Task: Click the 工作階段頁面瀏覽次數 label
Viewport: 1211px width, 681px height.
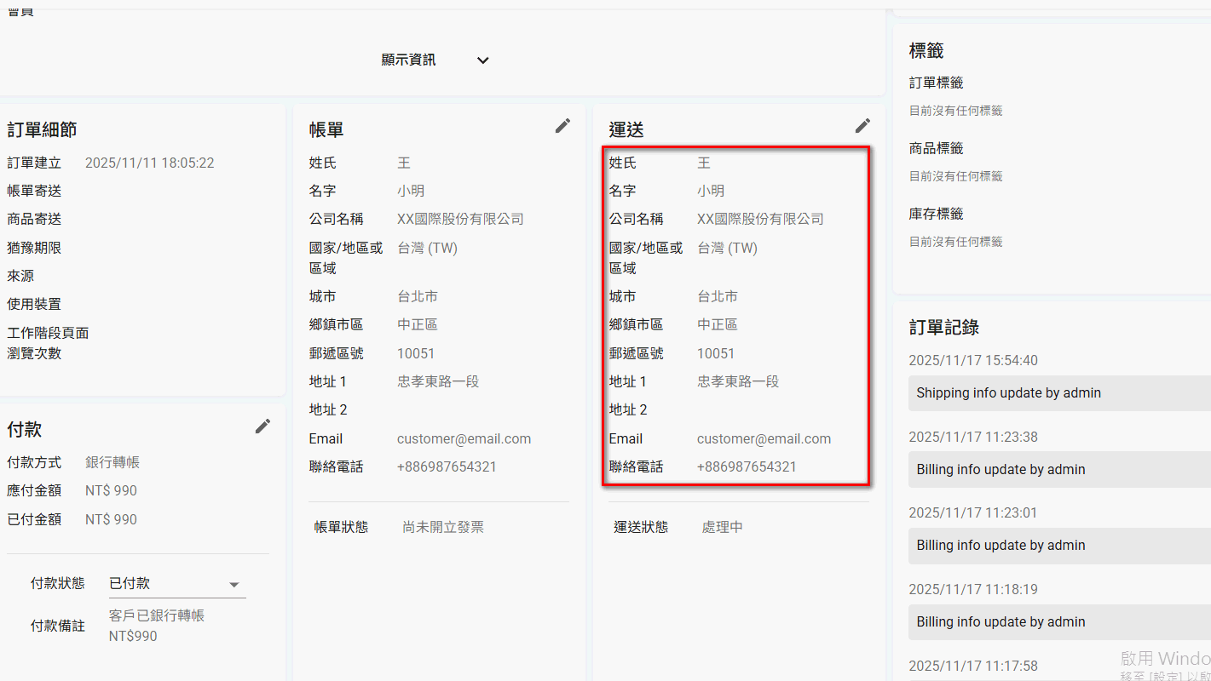Action: click(48, 343)
